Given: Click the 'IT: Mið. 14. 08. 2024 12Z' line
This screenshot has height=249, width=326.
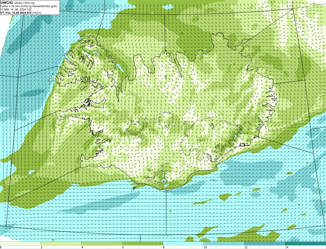Looking at the screenshot, I should [16, 9].
